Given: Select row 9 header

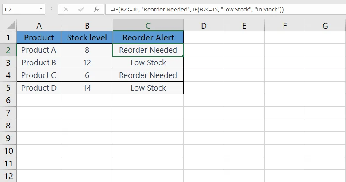Looking at the screenshot, I should pos(8,138).
